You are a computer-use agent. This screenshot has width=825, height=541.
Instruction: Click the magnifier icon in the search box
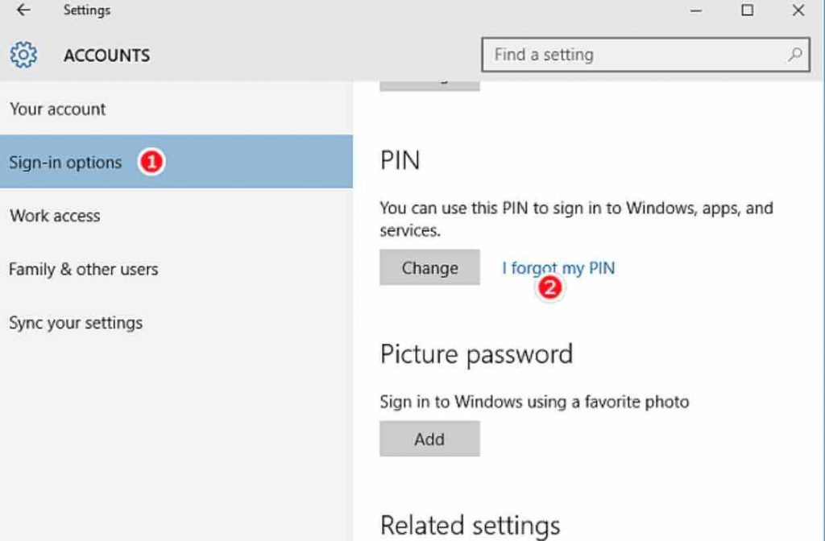point(794,55)
